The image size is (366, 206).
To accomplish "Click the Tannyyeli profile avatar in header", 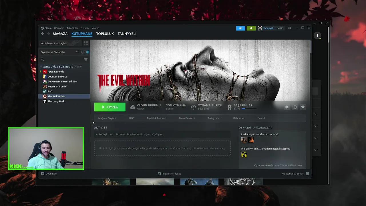I will coord(260,28).
